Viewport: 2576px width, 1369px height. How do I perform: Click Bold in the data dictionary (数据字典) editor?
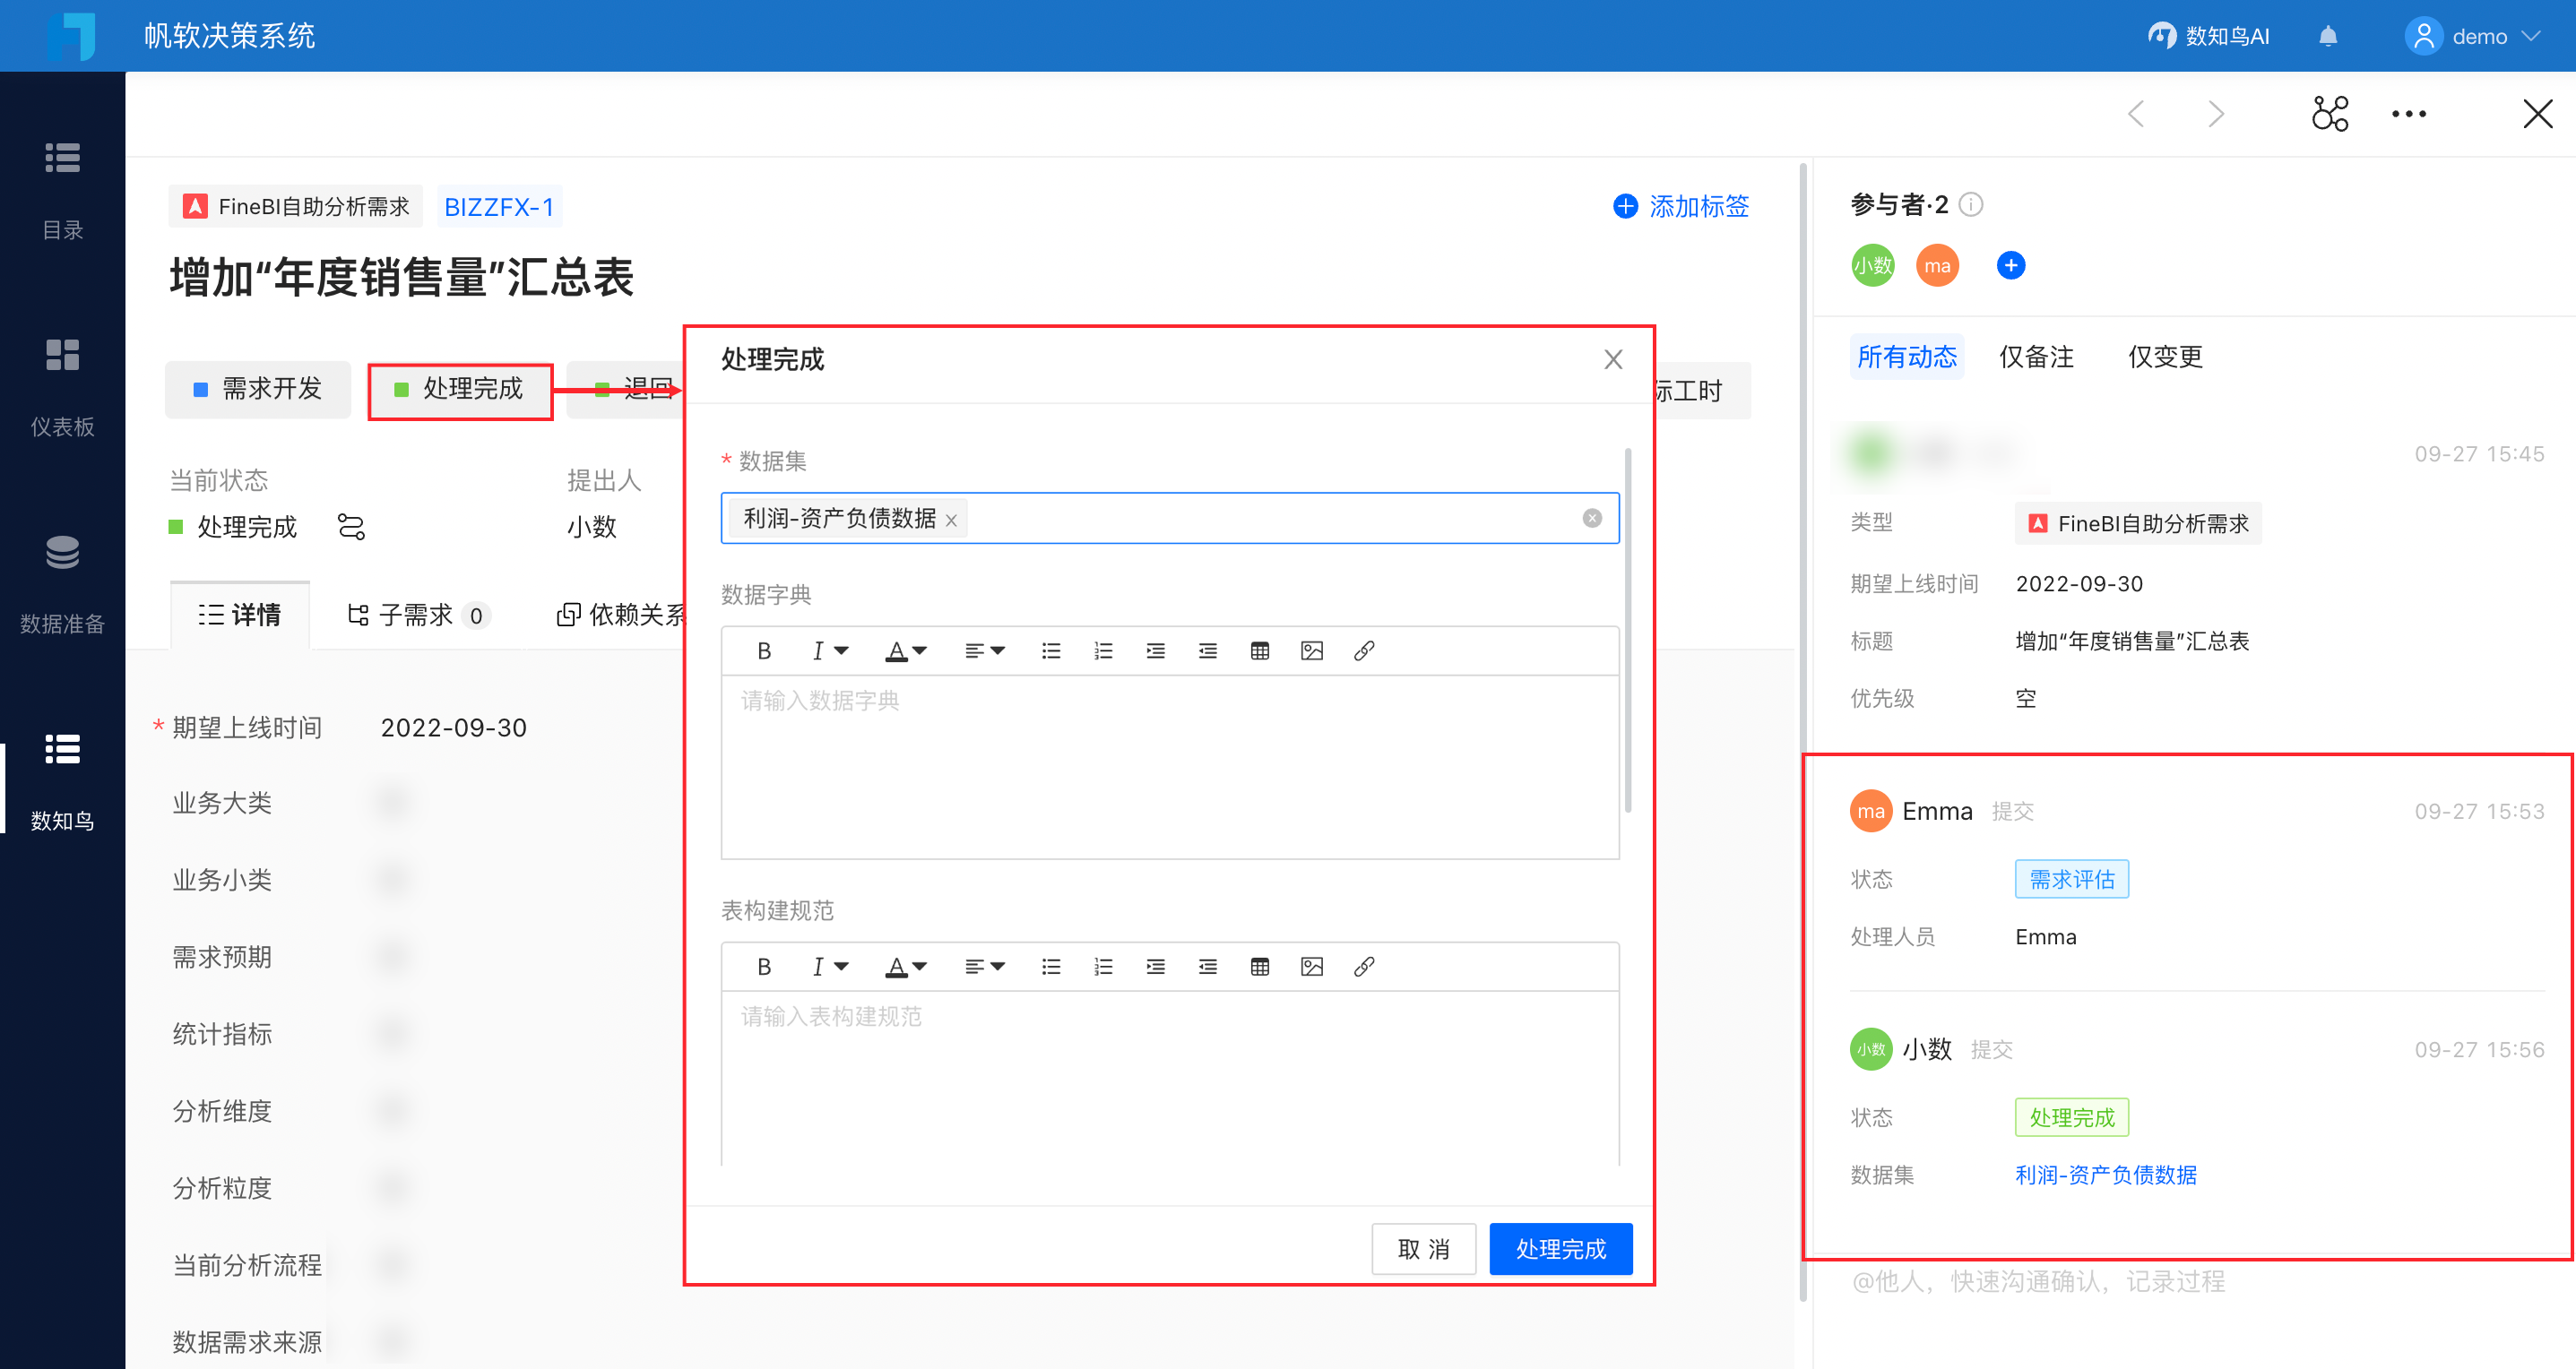coord(764,651)
